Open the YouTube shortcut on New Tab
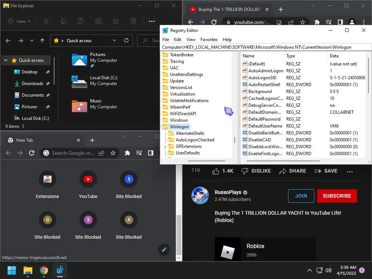 (x=88, y=185)
